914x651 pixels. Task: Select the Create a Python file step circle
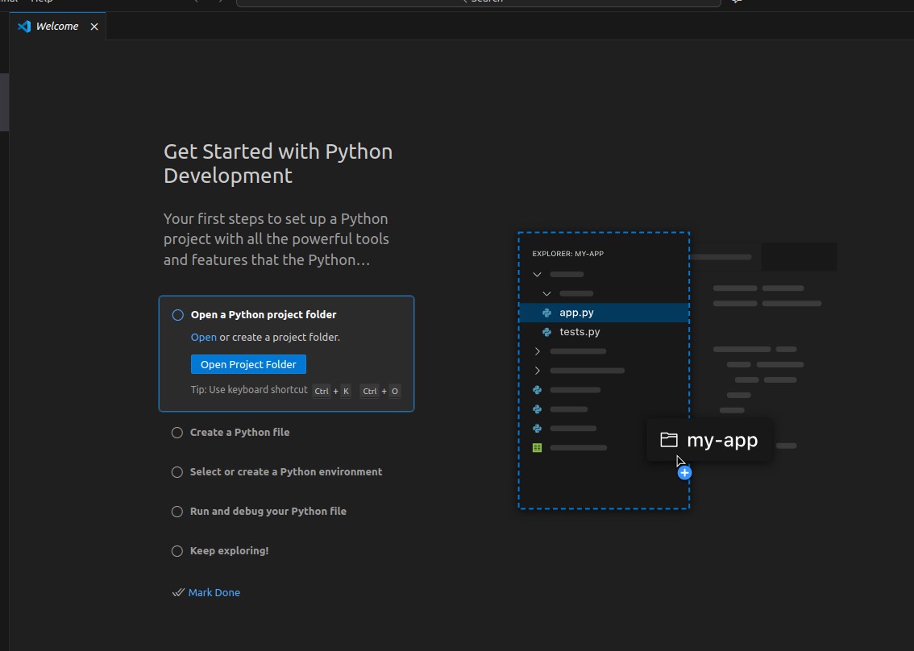(177, 432)
